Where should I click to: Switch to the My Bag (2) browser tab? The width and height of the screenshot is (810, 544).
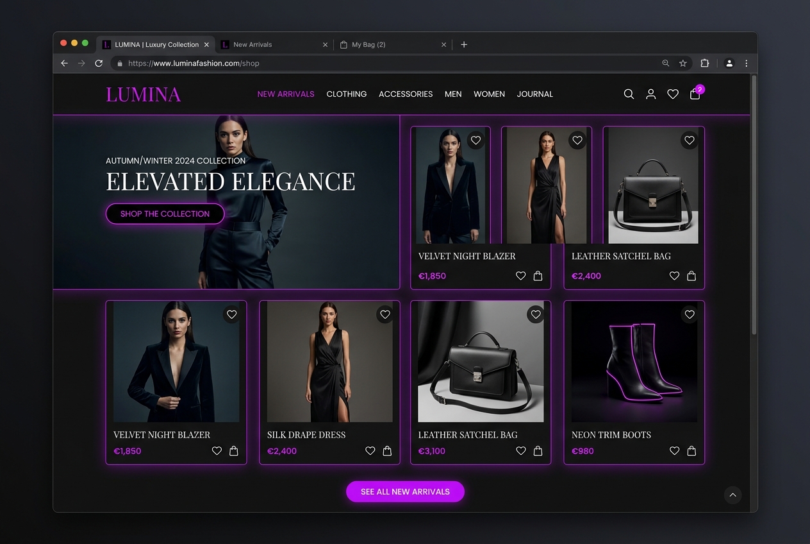click(393, 44)
